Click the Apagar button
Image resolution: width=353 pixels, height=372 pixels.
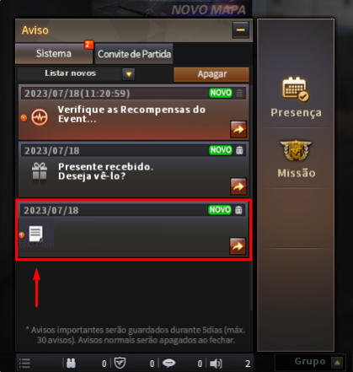[x=211, y=74]
